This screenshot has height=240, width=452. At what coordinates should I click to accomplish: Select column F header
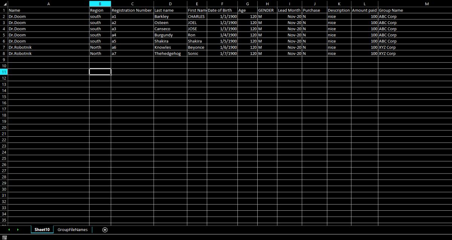tap(222, 4)
